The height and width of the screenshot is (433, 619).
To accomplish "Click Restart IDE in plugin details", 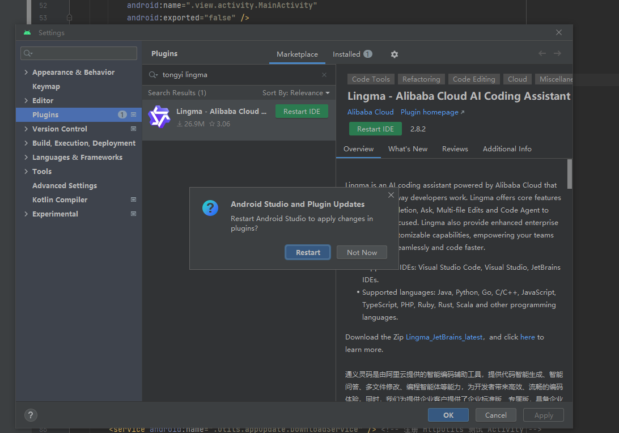I will point(375,129).
